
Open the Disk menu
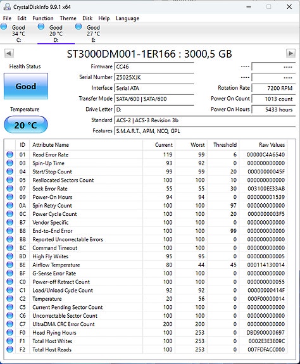87,18
